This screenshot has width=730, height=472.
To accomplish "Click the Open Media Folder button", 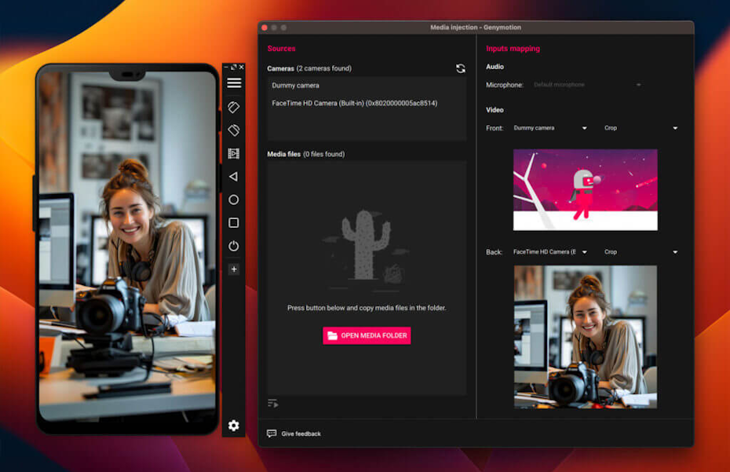I will pyautogui.click(x=367, y=335).
